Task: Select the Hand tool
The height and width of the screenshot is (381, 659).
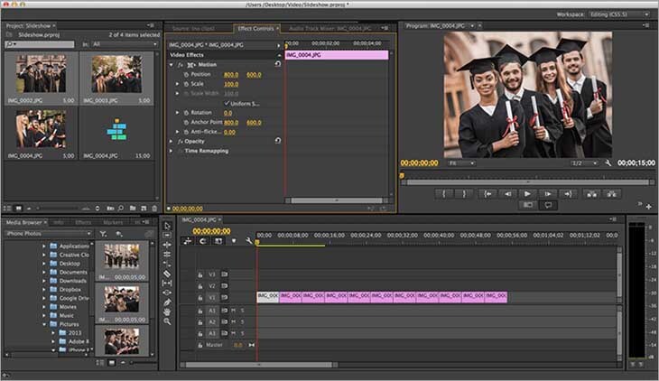Action: (x=167, y=312)
